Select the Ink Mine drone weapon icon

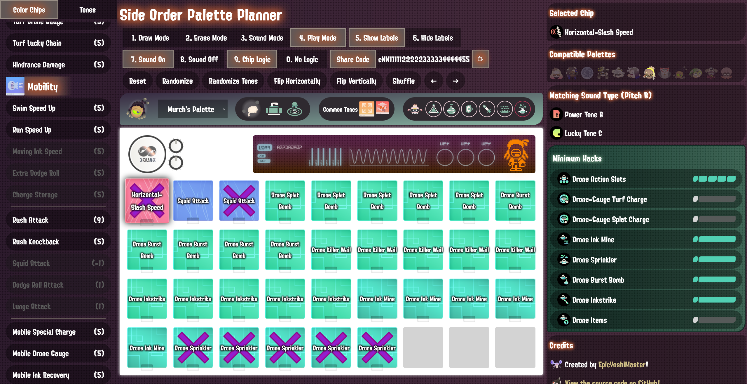(505, 110)
